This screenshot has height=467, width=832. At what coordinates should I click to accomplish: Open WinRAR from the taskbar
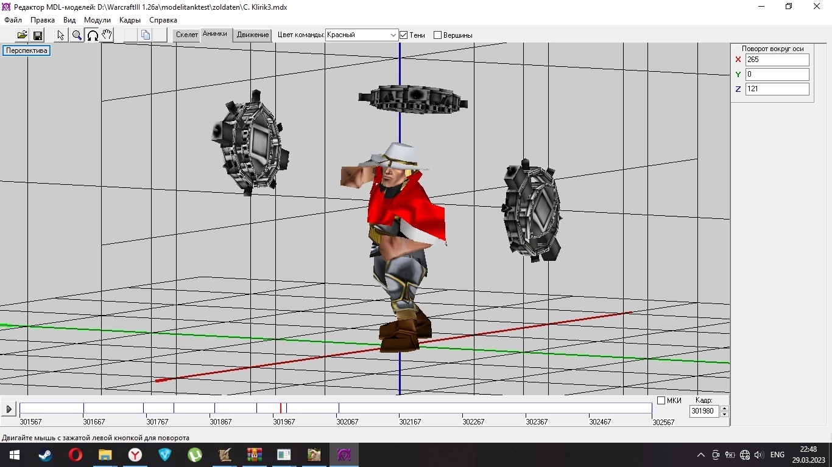point(254,455)
